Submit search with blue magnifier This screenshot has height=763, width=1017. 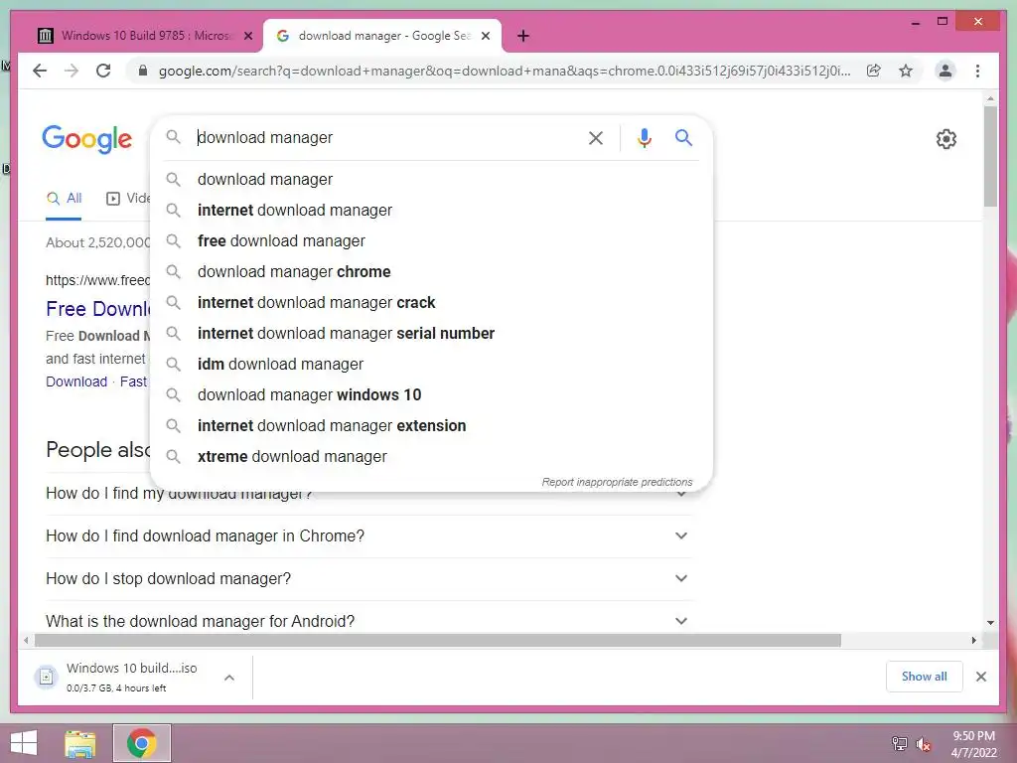pos(683,137)
